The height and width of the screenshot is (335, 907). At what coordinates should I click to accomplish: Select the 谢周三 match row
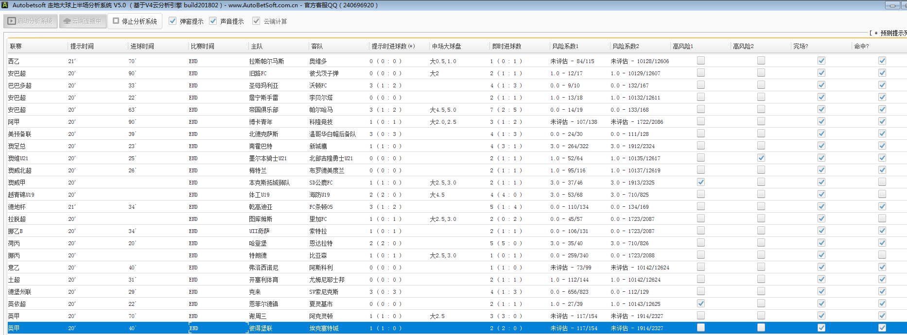point(258,316)
